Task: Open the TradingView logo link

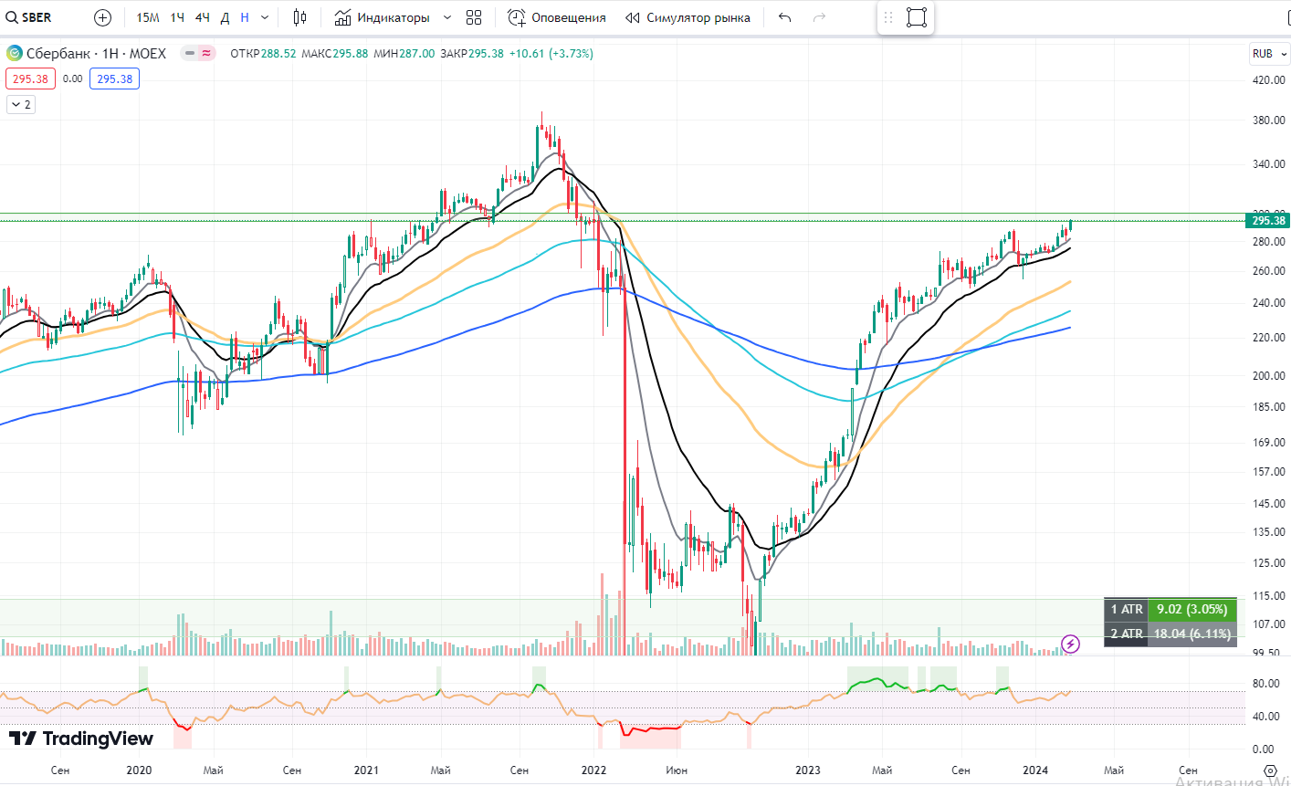Action: [x=81, y=739]
